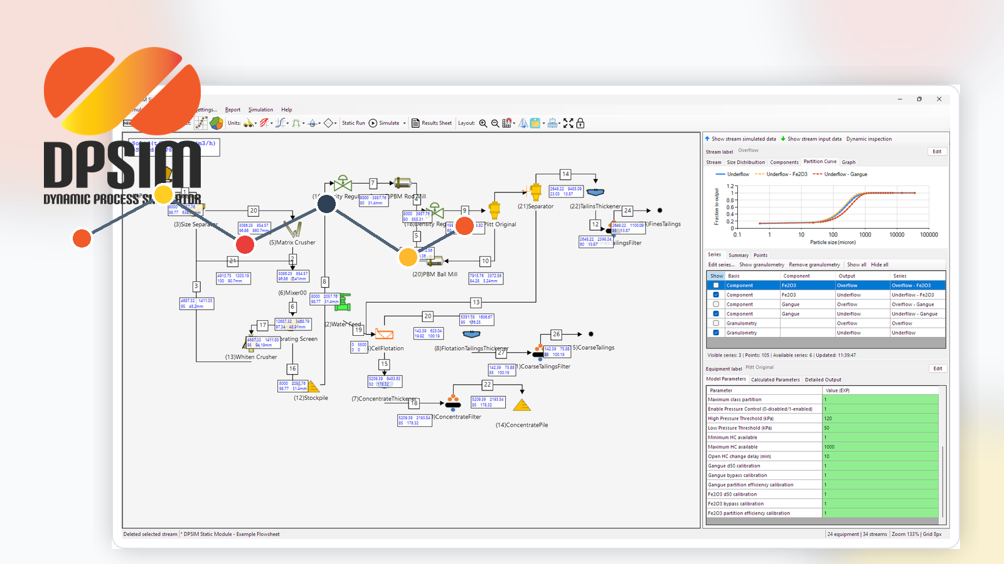Click the Show stream simulated data arrow
The width and height of the screenshot is (1004, 564).
pyautogui.click(x=707, y=138)
